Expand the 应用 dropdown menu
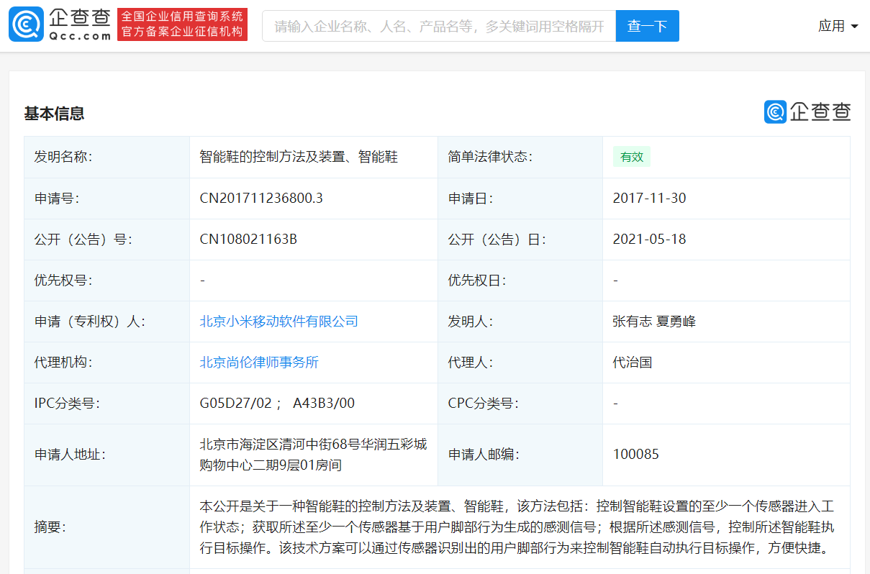This screenshot has height=574, width=870. pos(838,26)
